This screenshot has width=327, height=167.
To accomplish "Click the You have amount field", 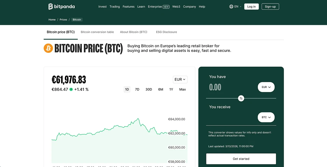I will (231, 87).
